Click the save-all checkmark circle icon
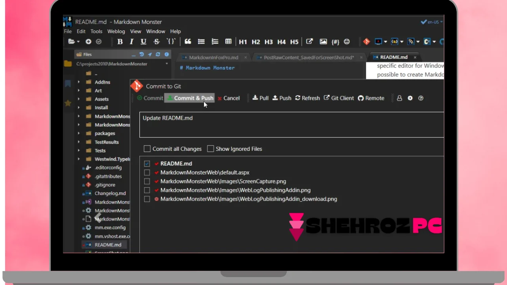The width and height of the screenshot is (507, 285). click(99, 42)
